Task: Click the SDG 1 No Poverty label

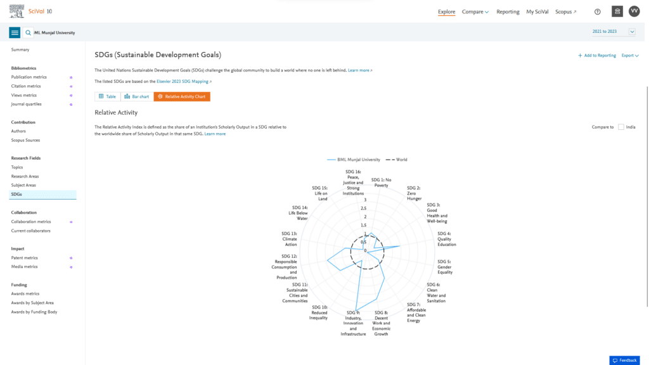Action: [x=381, y=182]
